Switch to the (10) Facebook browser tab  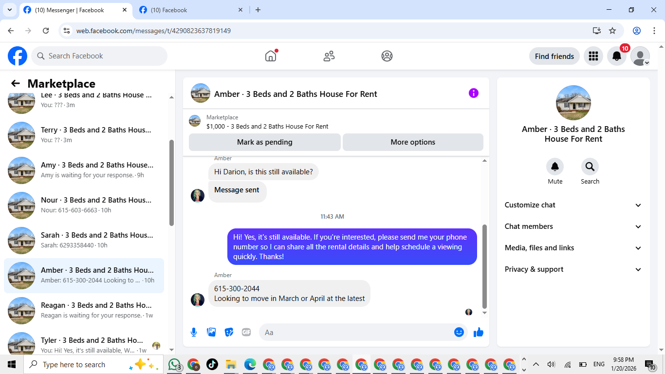(190, 10)
